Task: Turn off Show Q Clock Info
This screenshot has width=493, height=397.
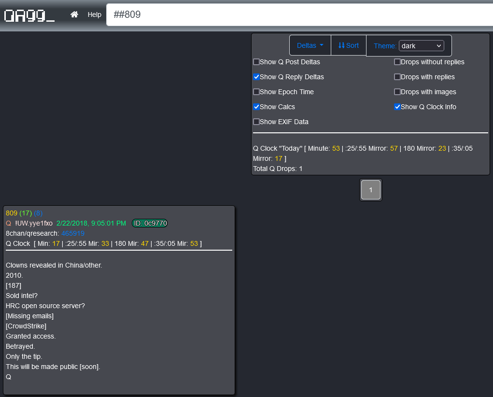Action: [397, 107]
